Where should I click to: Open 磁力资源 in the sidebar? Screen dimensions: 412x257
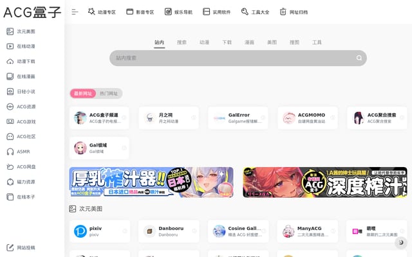(x=21, y=182)
